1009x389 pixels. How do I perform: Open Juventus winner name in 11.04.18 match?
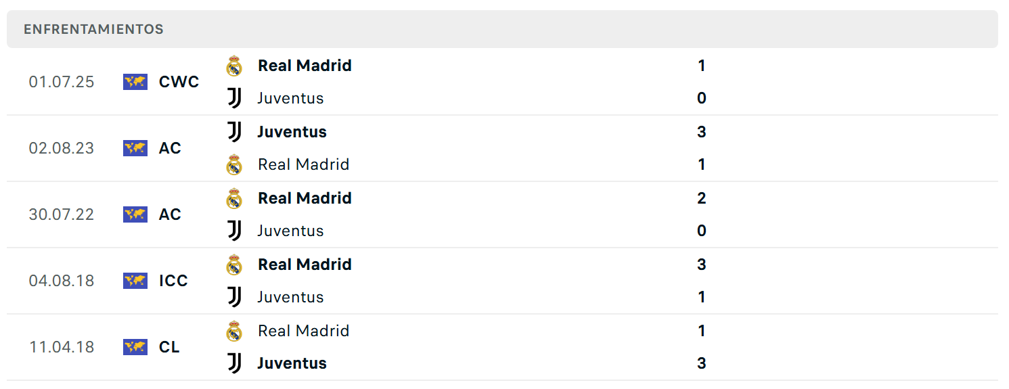(x=292, y=363)
